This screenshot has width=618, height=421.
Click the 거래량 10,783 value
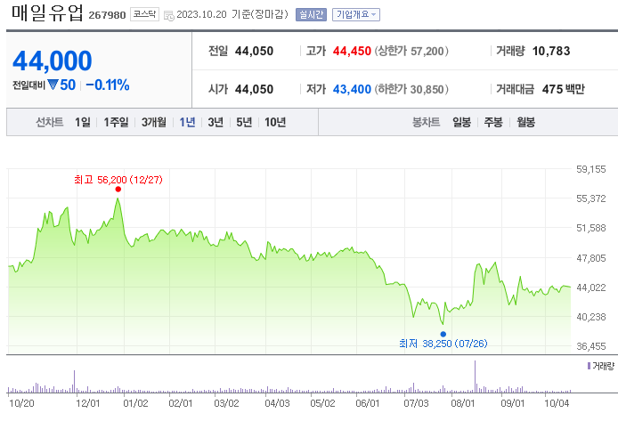pyautogui.click(x=551, y=52)
